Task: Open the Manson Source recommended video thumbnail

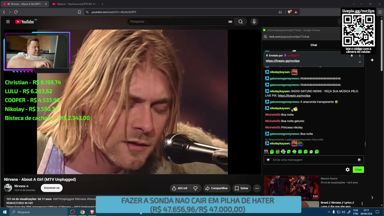Action: pyautogui.click(x=291, y=187)
